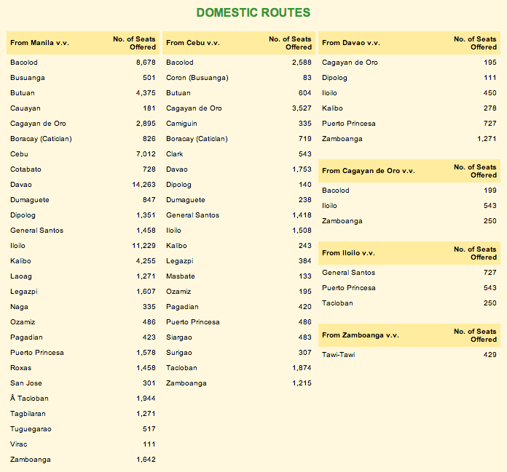Click Roxas in the Manila list
507x472 pixels.
(x=20, y=368)
